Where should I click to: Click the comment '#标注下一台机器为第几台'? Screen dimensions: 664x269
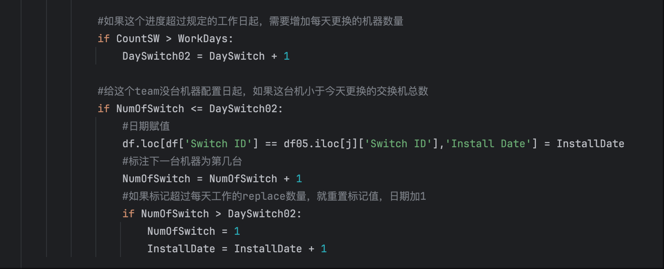[x=182, y=161]
